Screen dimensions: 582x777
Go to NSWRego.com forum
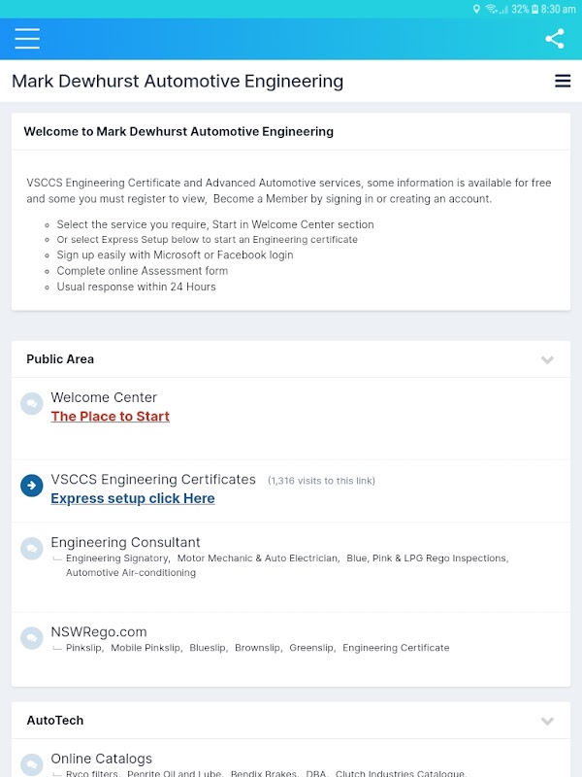99,631
